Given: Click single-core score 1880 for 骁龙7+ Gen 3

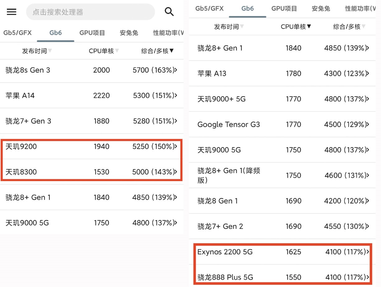Looking at the screenshot, I should tap(101, 121).
